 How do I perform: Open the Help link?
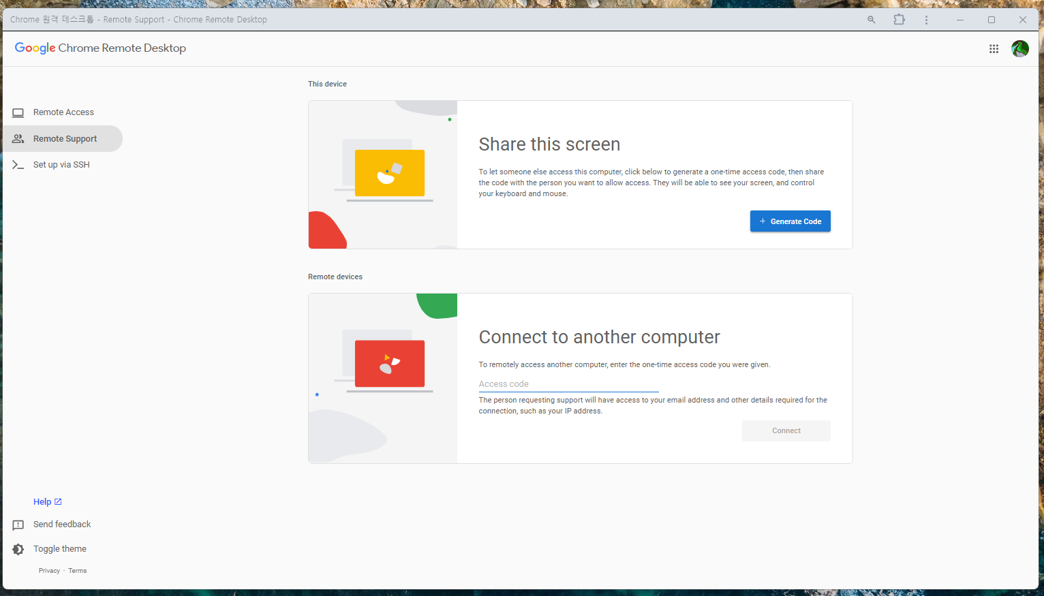47,502
